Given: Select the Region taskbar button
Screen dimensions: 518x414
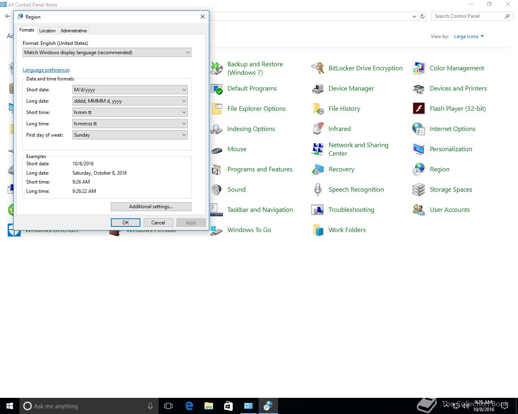Looking at the screenshot, I should (268, 406).
